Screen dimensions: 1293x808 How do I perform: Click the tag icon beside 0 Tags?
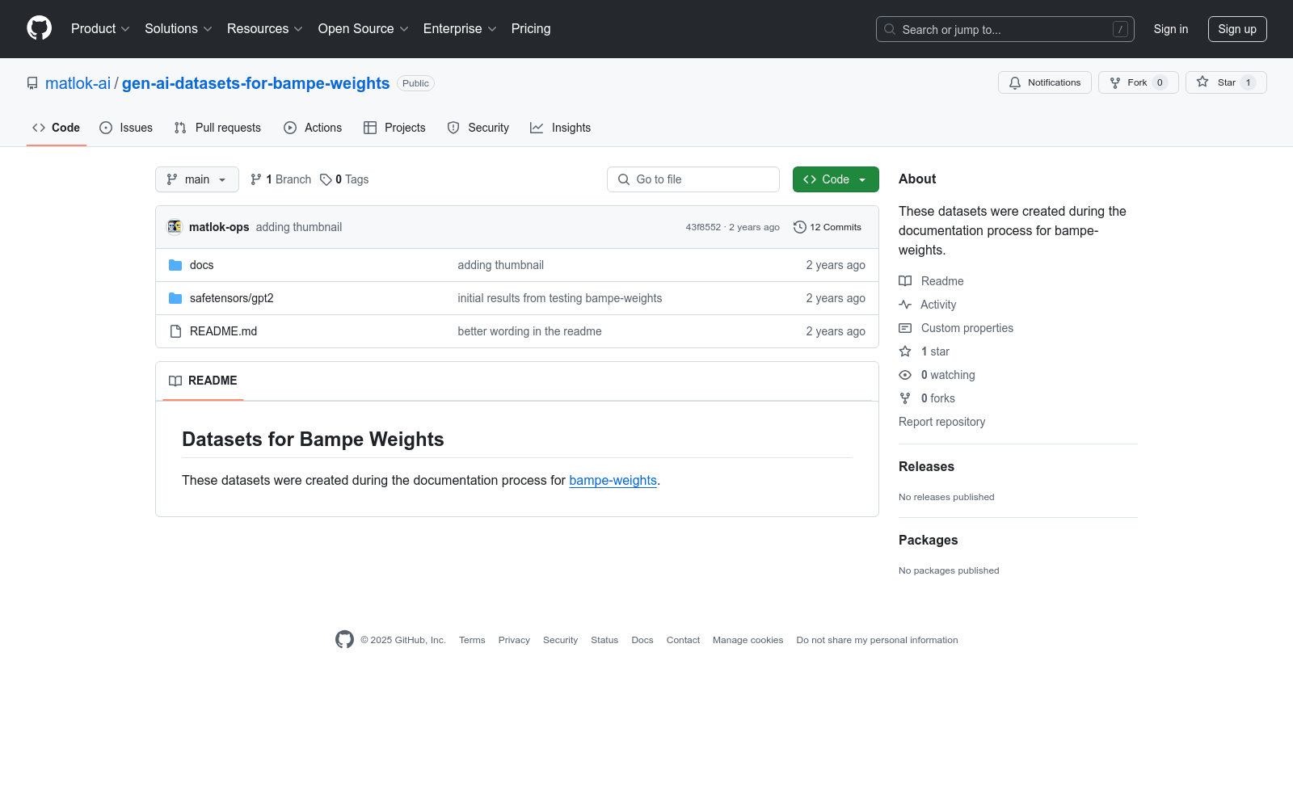pos(326,179)
